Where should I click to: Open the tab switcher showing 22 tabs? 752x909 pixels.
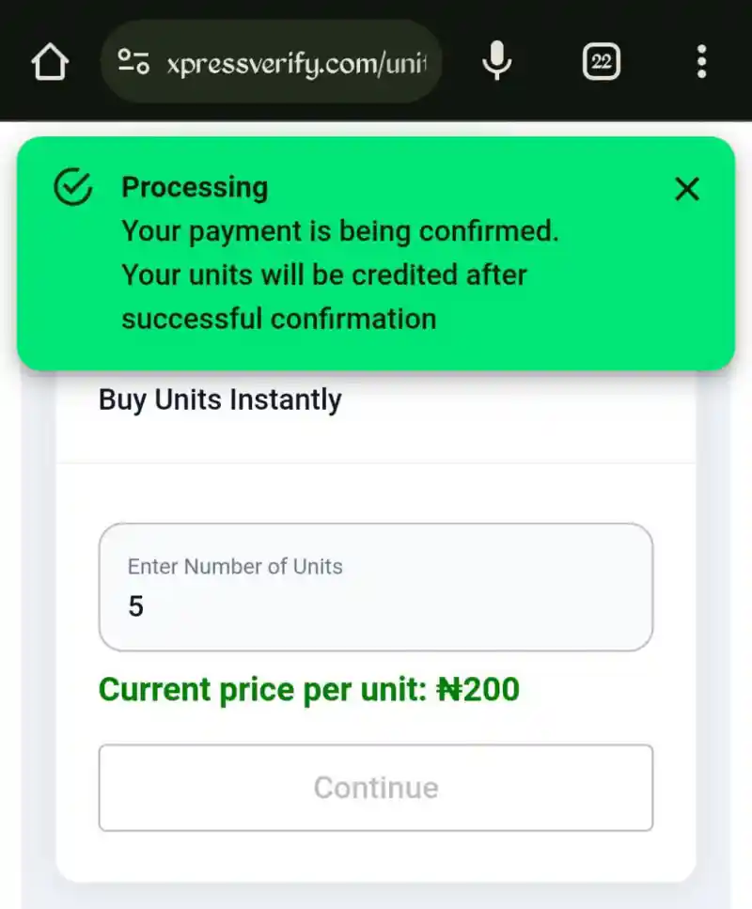pyautogui.click(x=602, y=61)
